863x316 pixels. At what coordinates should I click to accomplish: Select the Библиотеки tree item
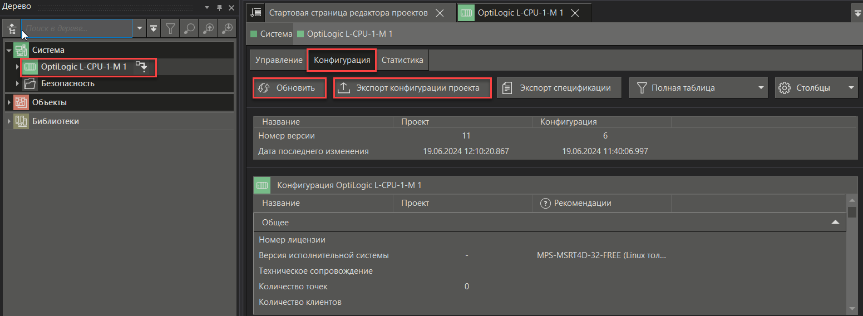pyautogui.click(x=55, y=121)
